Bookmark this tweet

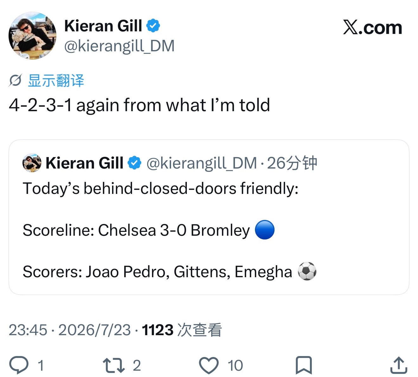(x=304, y=365)
